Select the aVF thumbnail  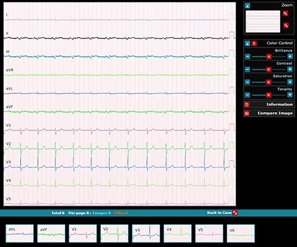(x=51, y=233)
